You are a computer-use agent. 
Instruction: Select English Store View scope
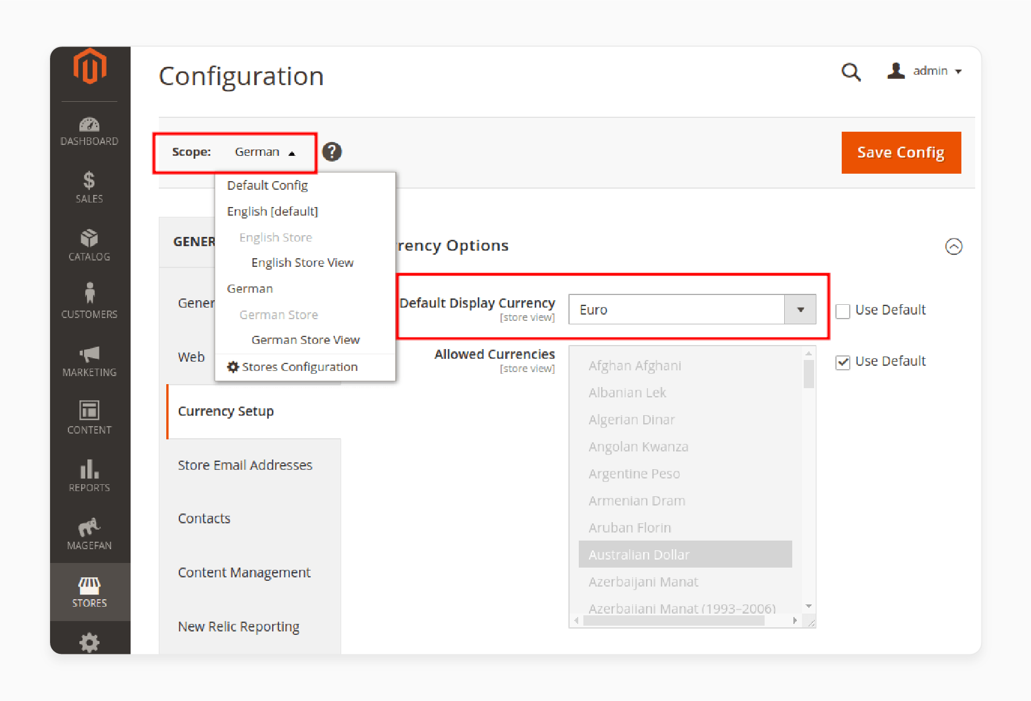[x=302, y=262]
